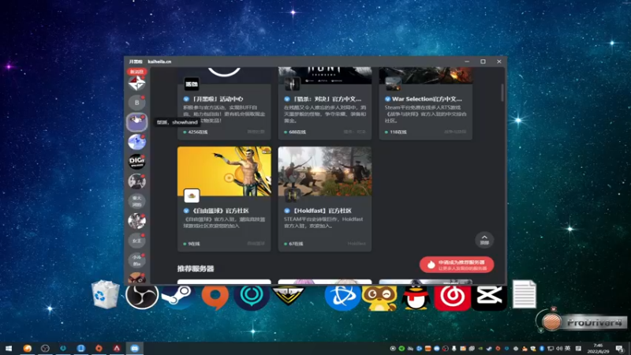The width and height of the screenshot is (631, 355).
Task: Launch Battle.net from desktop
Action: pos(342,298)
